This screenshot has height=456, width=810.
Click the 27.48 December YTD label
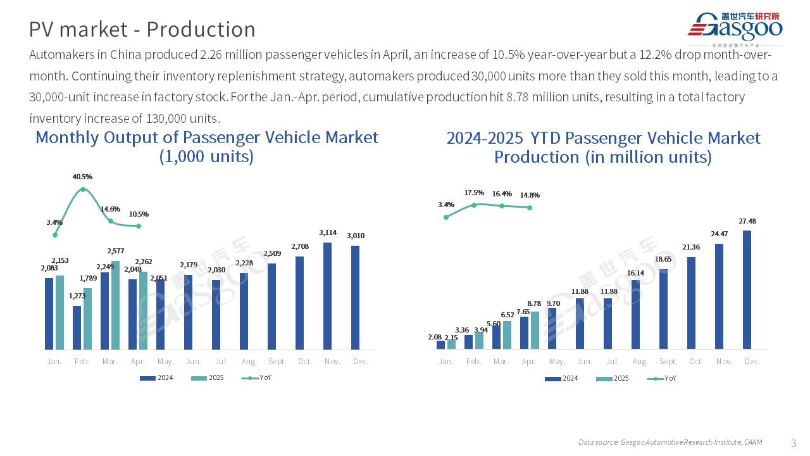click(x=747, y=221)
